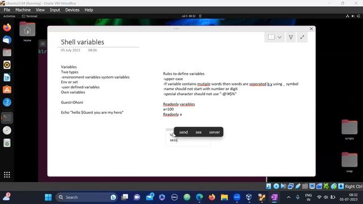Open File Explorer on the taskbar
This screenshot has height=204, width=363.
click(225, 197)
